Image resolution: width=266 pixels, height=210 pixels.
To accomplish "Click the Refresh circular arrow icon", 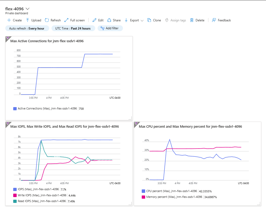I will pyautogui.click(x=47, y=20).
